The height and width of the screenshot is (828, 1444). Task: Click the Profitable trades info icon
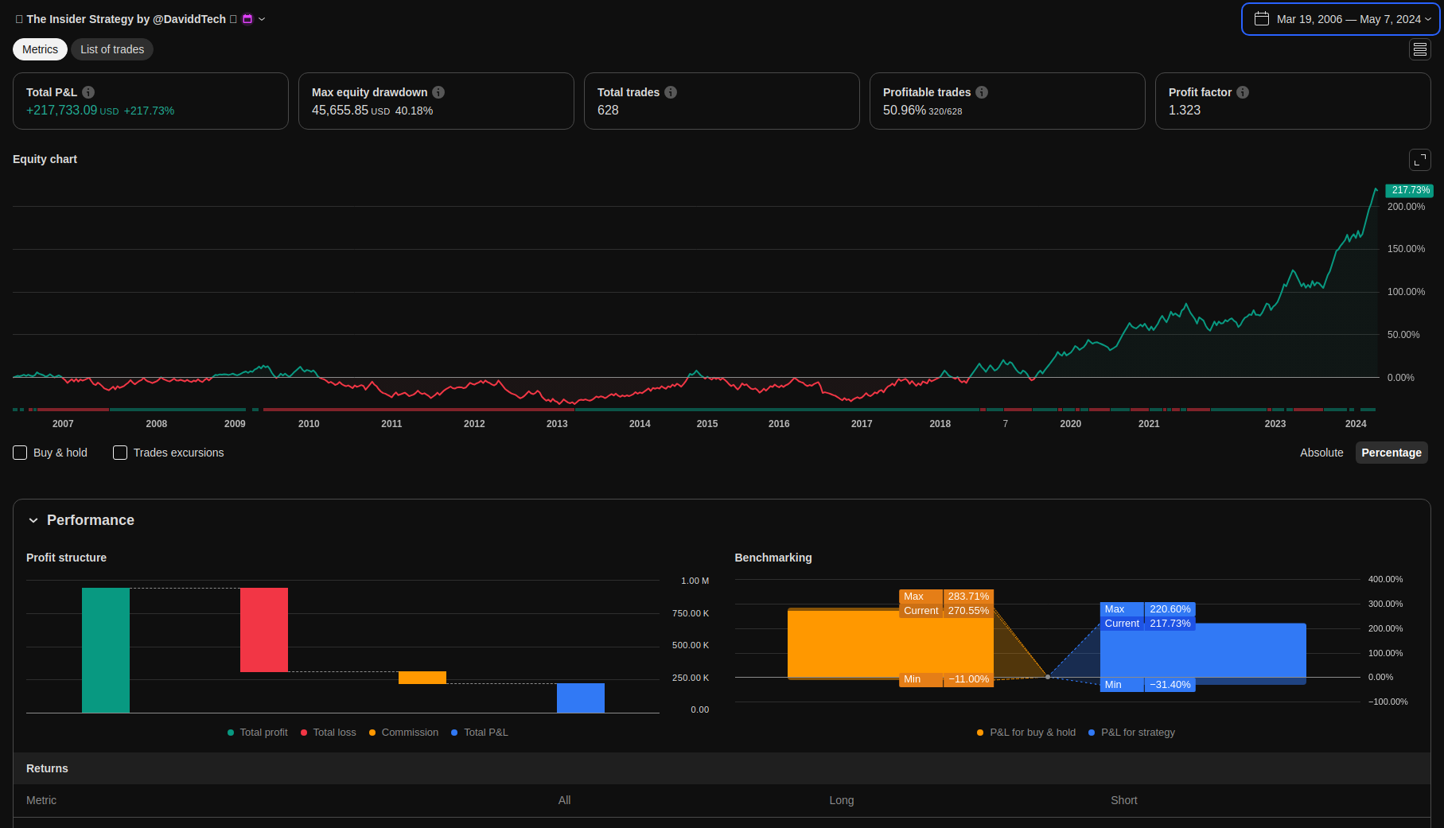tap(982, 92)
